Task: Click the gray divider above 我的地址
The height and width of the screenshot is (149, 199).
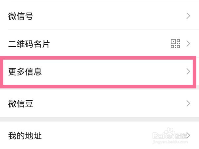Action: 99,119
